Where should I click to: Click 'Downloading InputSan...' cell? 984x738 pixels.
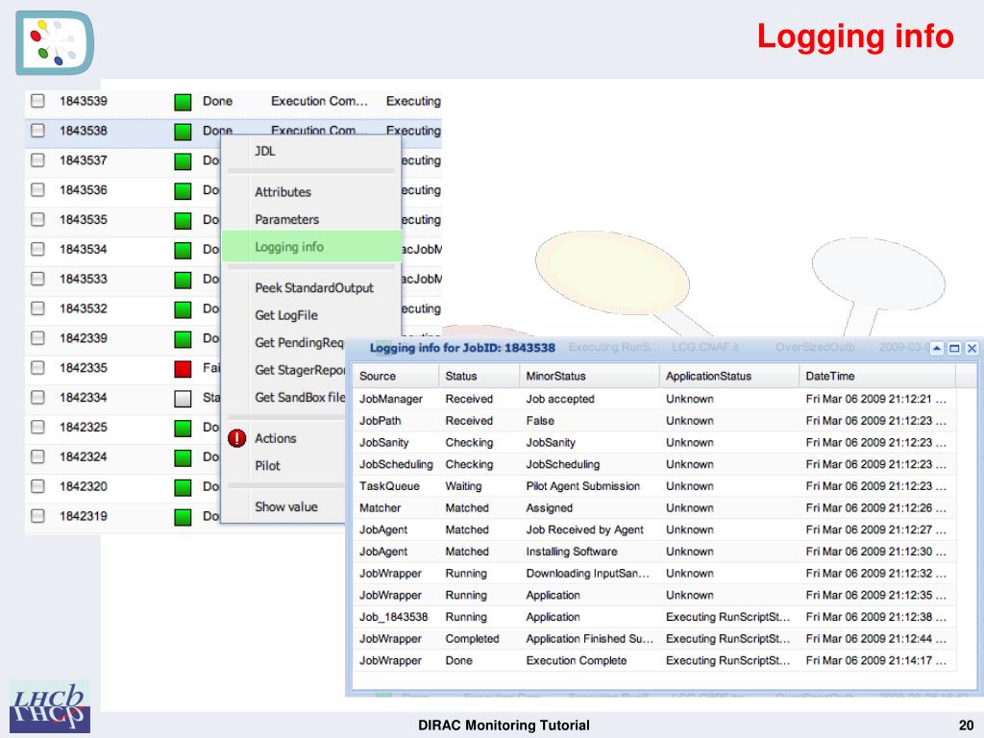point(587,573)
